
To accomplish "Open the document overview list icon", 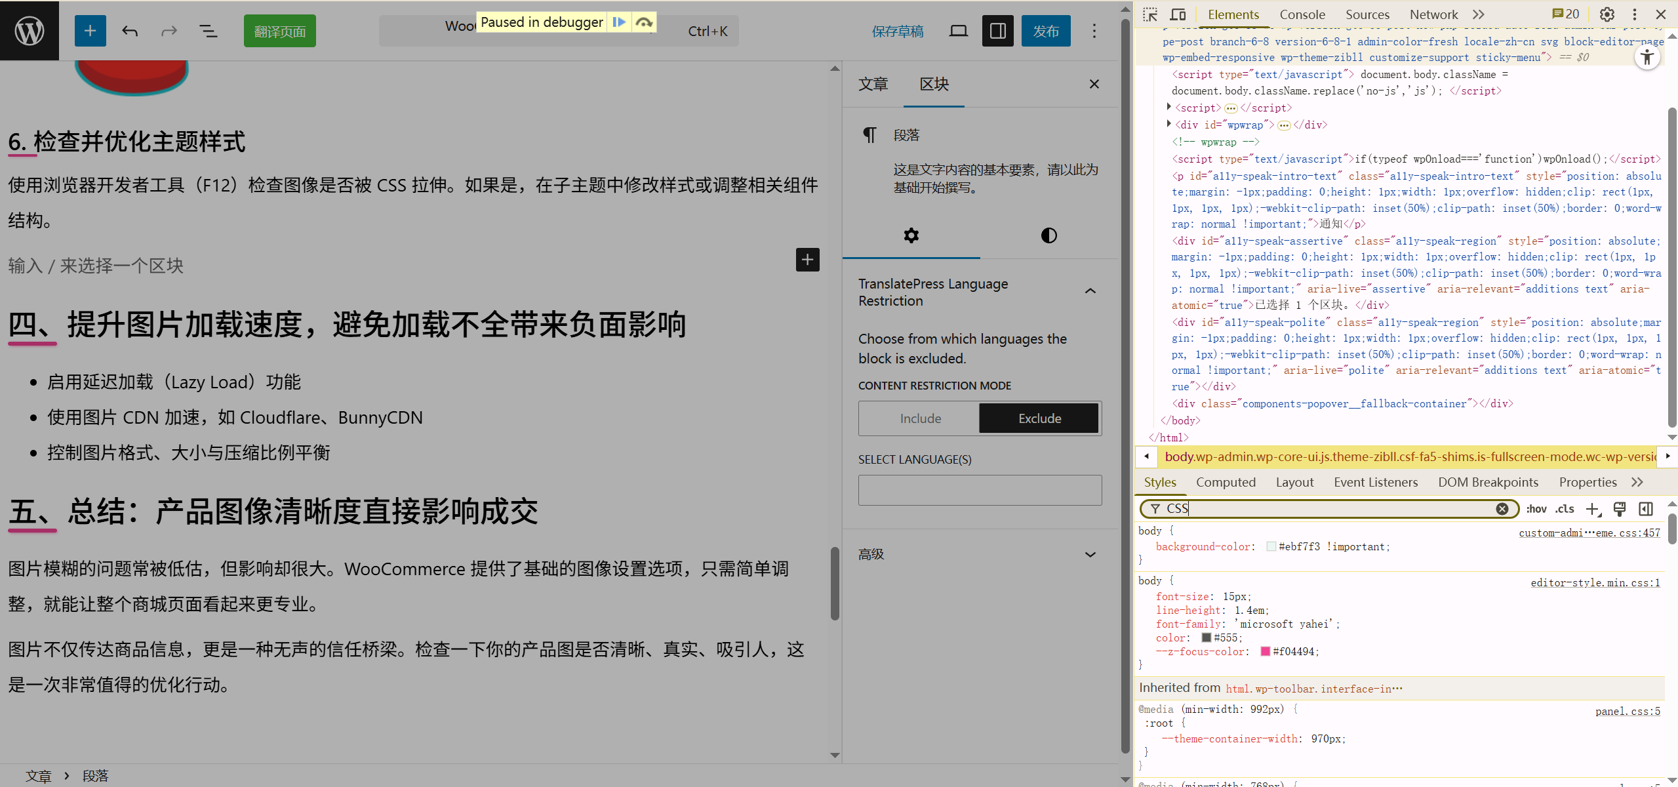I will coord(209,30).
